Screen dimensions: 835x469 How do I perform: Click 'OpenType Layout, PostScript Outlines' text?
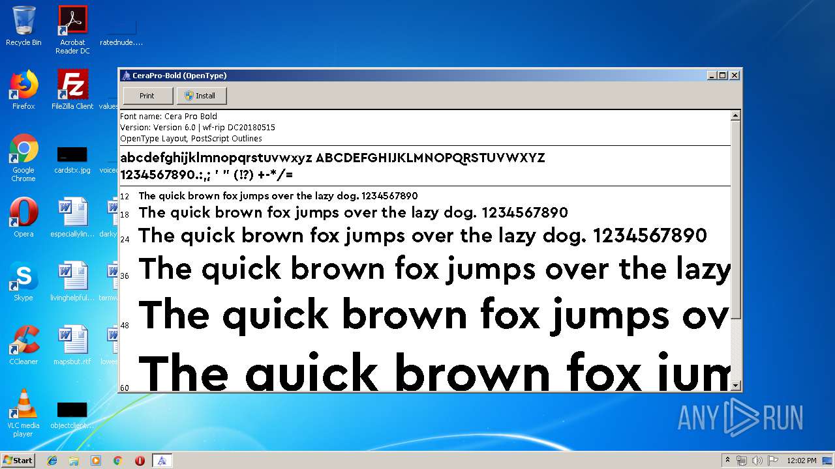coord(191,139)
